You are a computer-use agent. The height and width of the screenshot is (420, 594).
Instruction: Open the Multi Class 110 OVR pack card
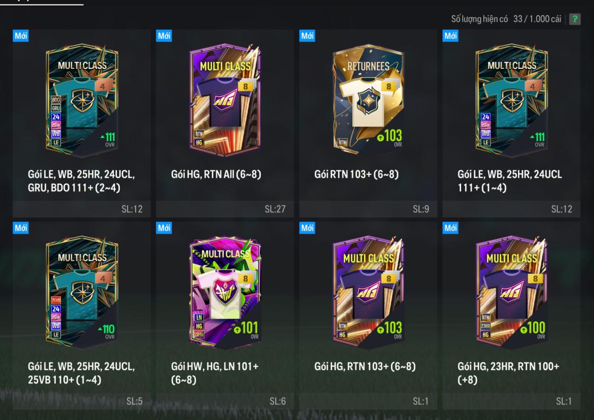click(x=82, y=292)
